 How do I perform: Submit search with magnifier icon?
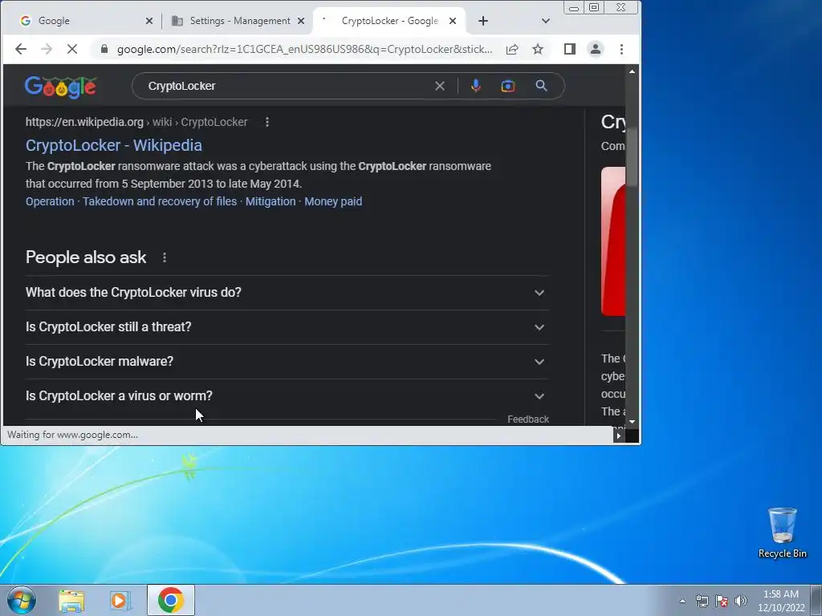tap(541, 86)
